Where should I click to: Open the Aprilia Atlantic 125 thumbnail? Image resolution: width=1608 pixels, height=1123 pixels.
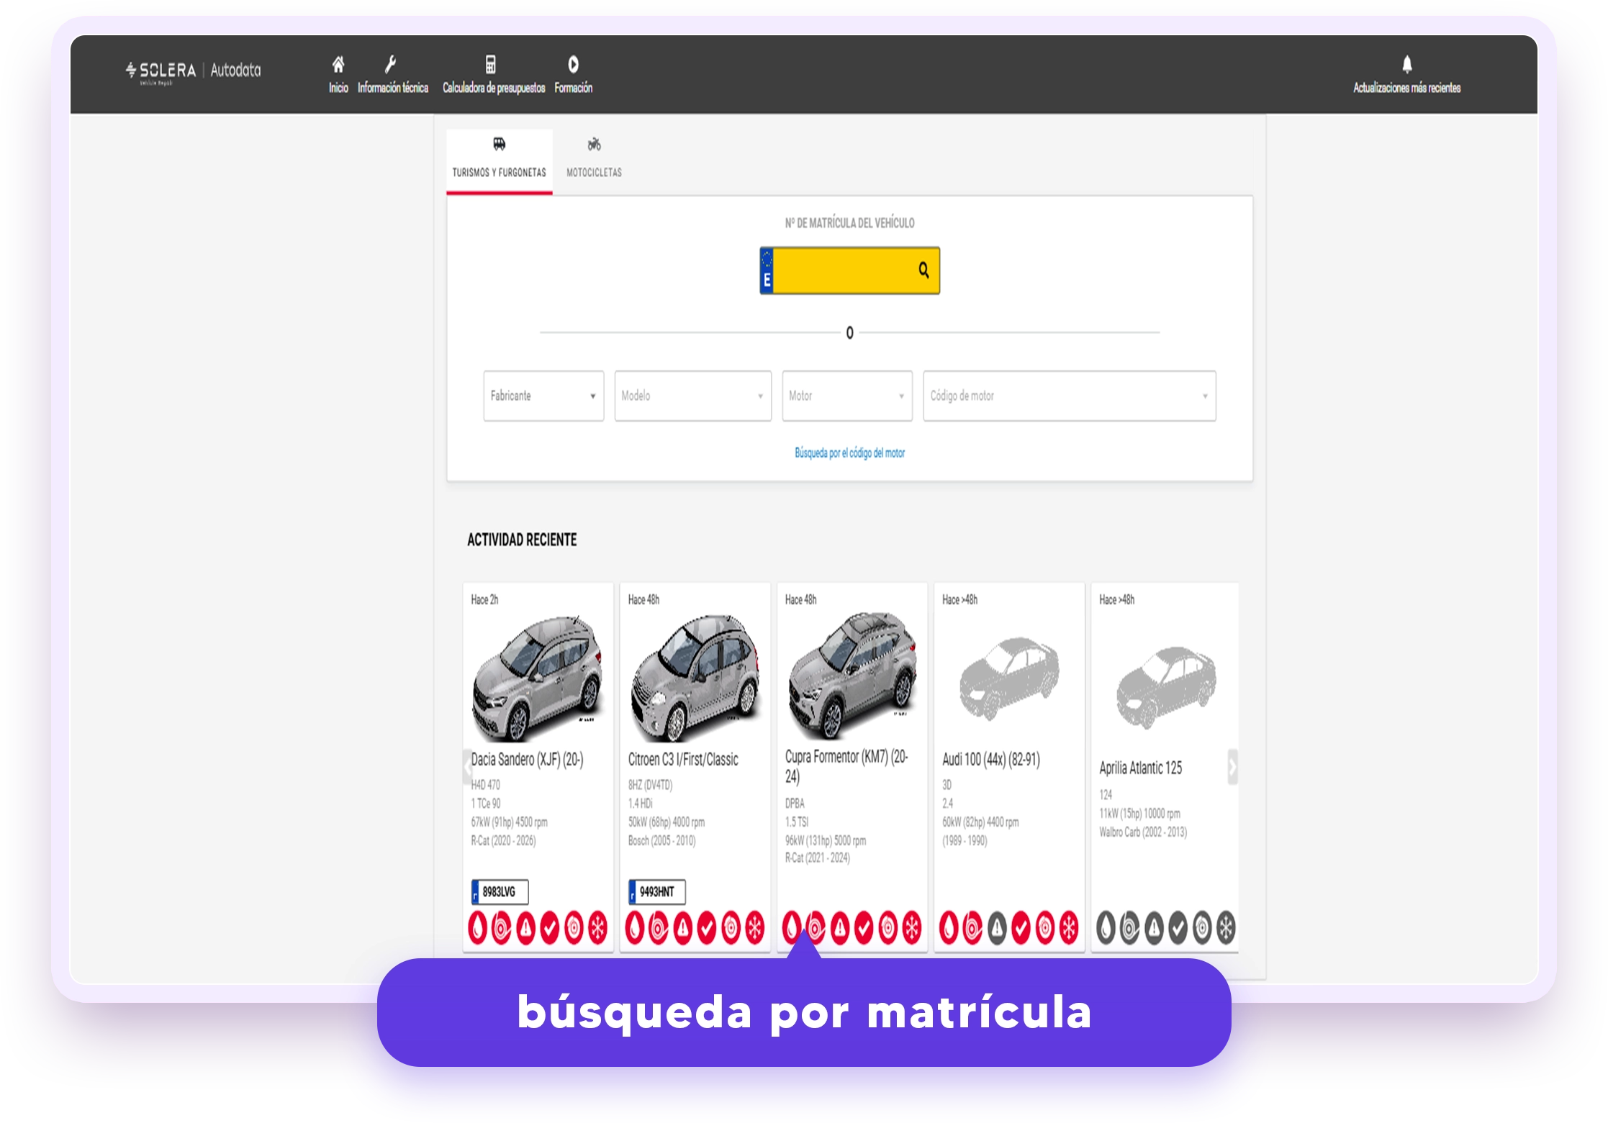[x=1166, y=685]
